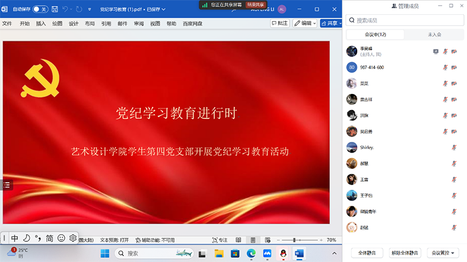The height and width of the screenshot is (262, 467).
Task: Switch to Read Mode view icon
Action: [x=239, y=240]
